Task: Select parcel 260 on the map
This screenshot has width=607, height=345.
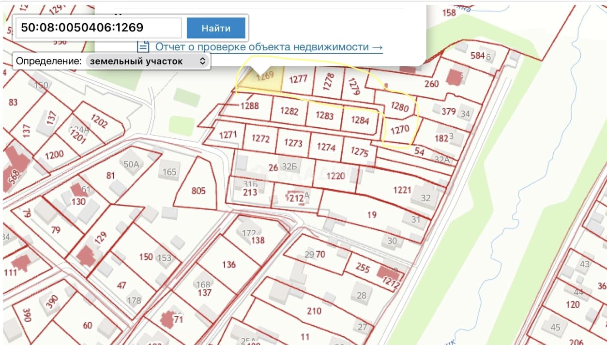Action: 431,84
